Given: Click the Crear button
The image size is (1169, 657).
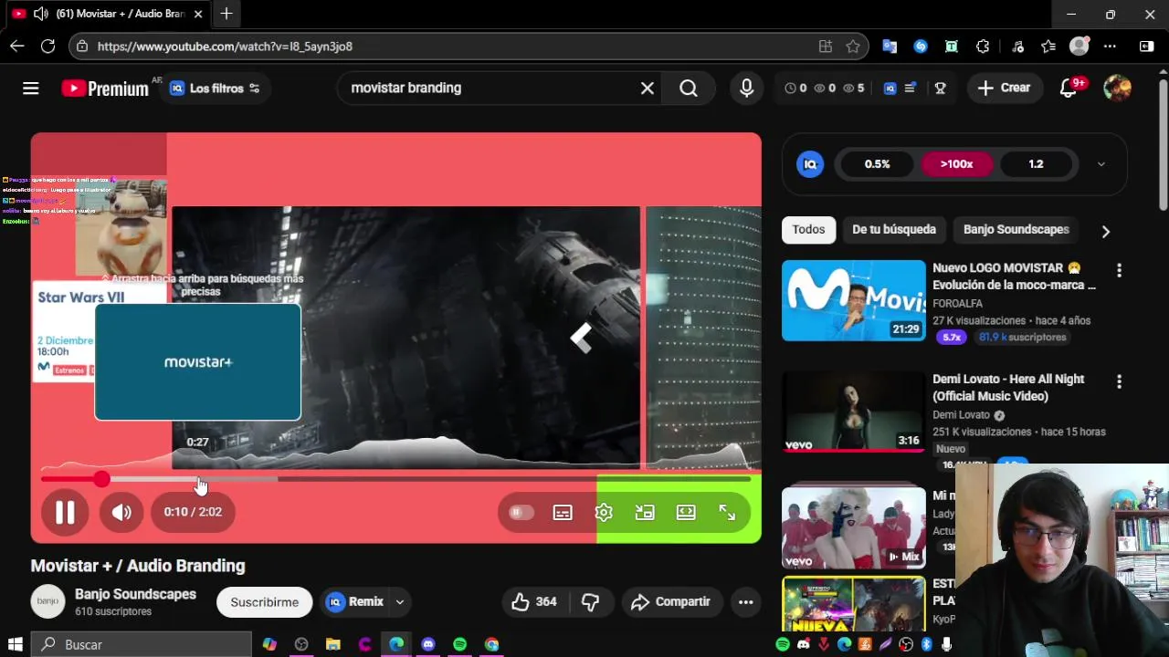Looking at the screenshot, I should click(x=1005, y=88).
